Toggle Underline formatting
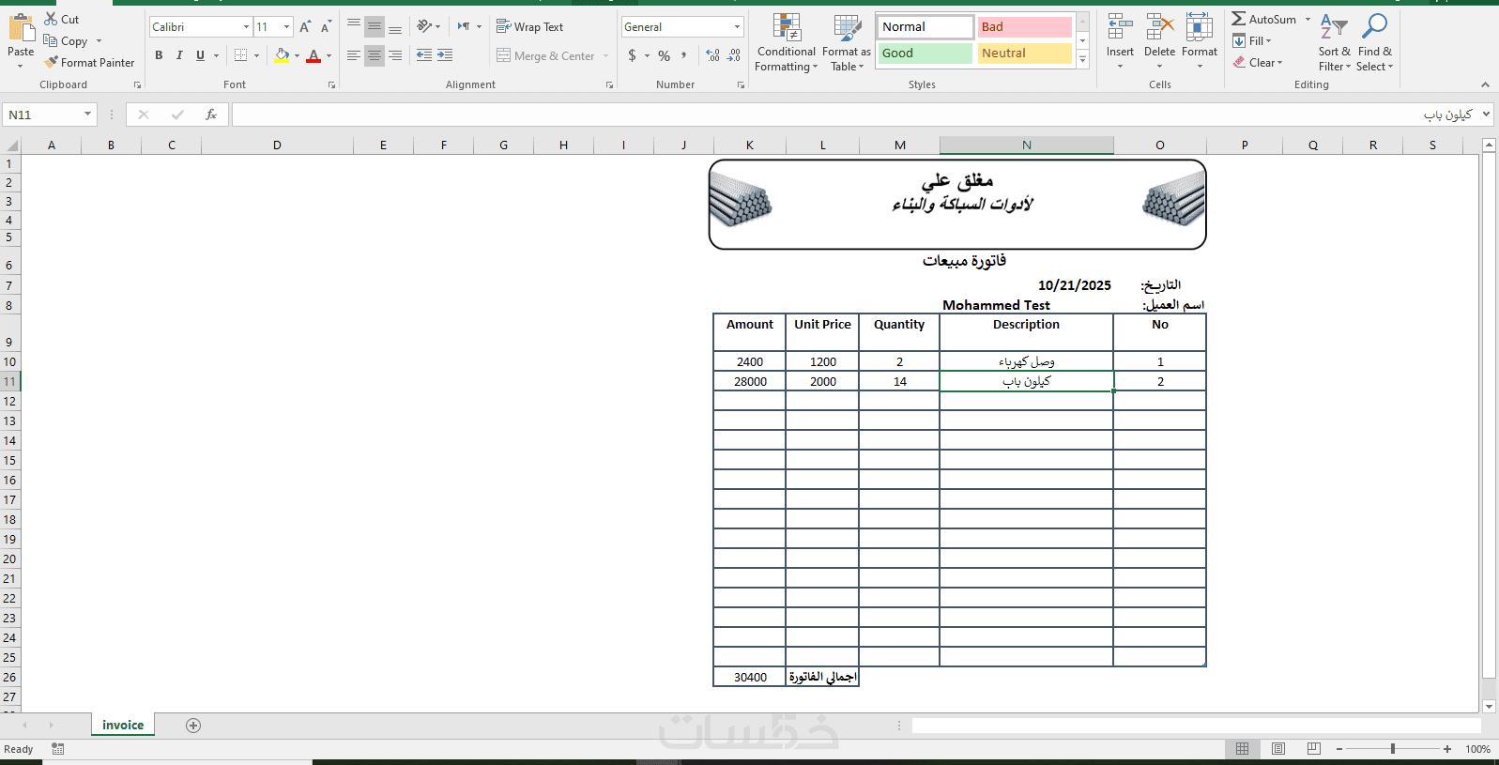This screenshot has height=765, width=1499. point(200,55)
